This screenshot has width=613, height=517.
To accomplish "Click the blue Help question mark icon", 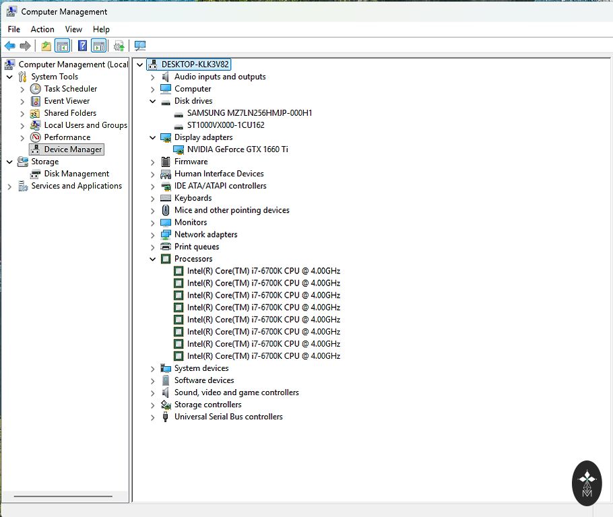I will coord(82,46).
